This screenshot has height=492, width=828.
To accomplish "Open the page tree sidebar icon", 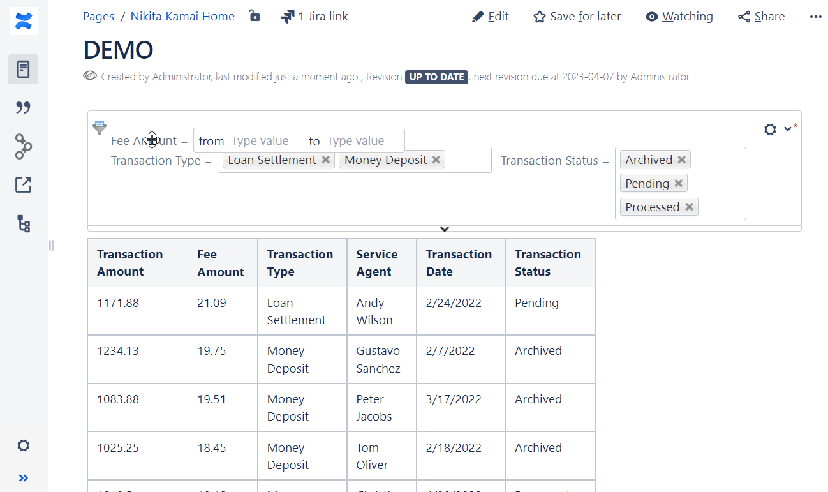I will pyautogui.click(x=24, y=224).
